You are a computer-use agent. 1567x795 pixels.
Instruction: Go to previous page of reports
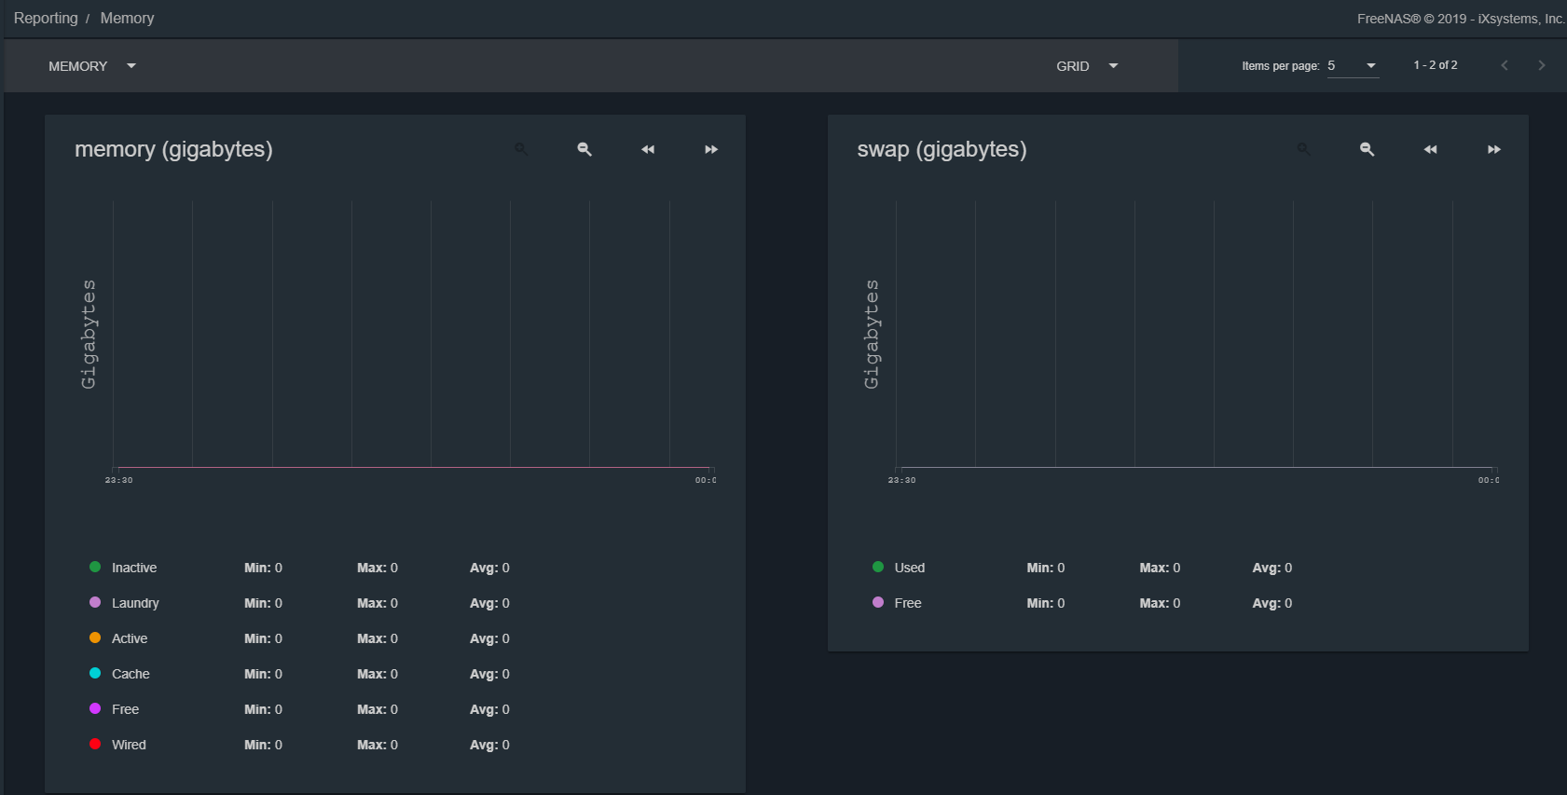click(1504, 65)
